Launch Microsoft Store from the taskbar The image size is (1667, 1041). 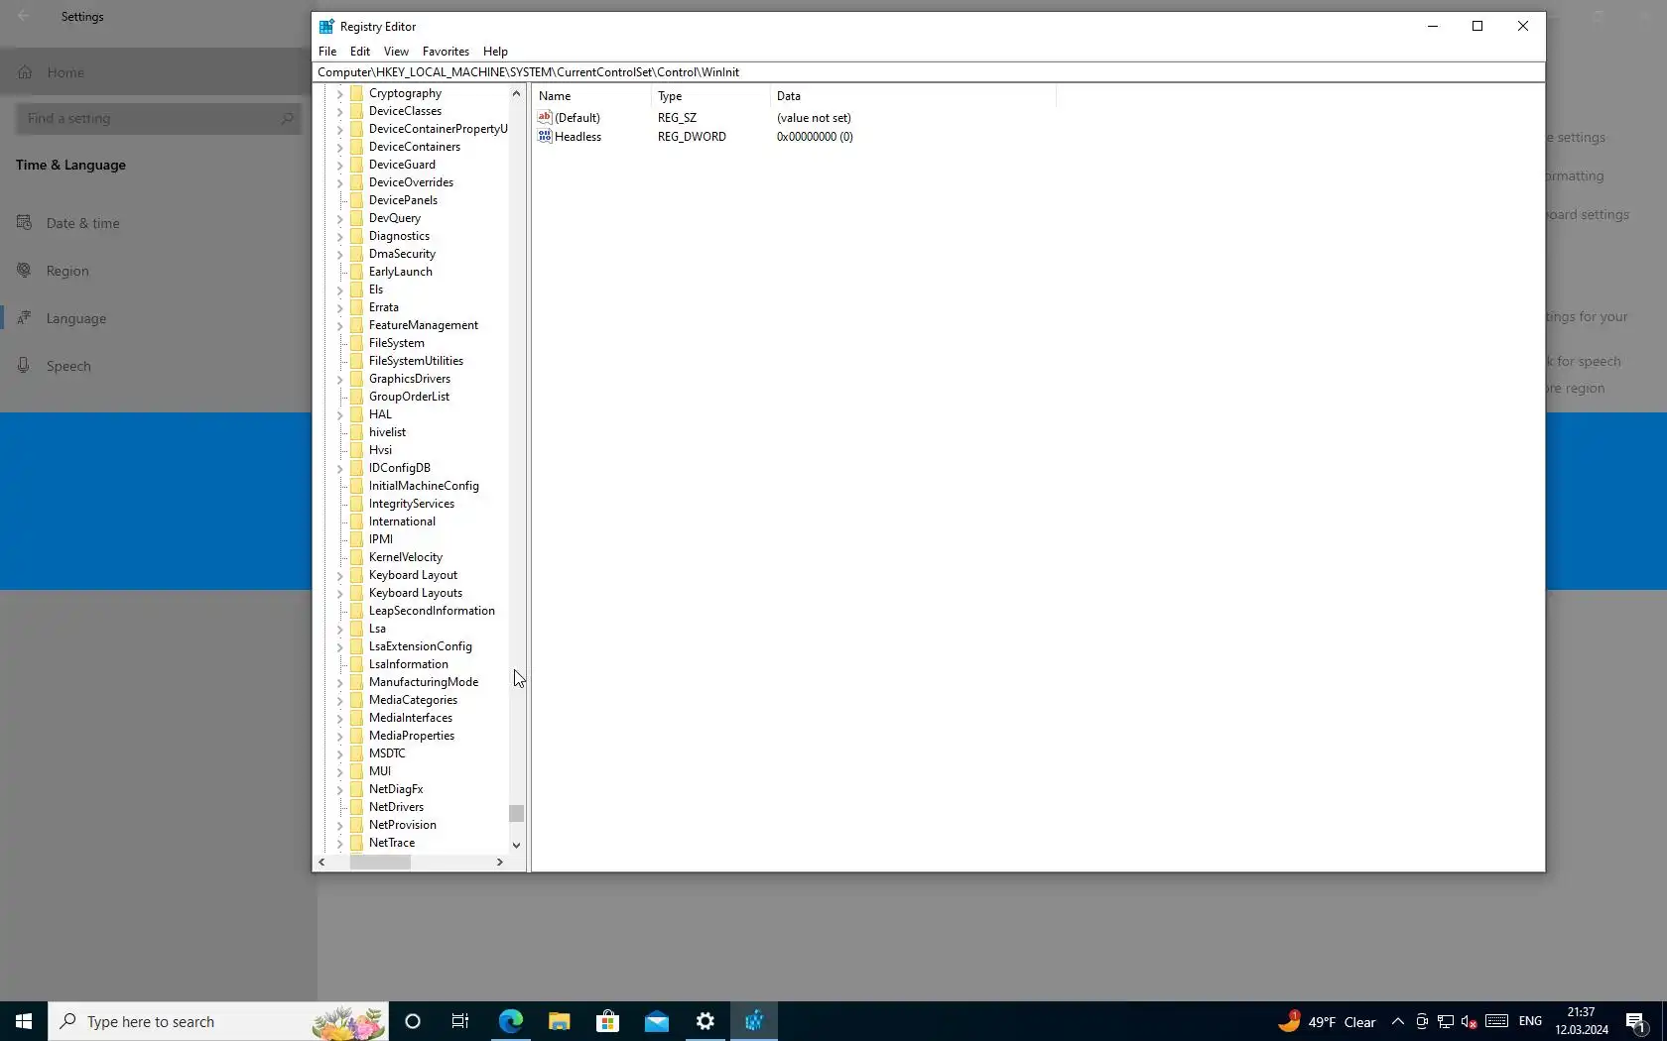tap(608, 1021)
